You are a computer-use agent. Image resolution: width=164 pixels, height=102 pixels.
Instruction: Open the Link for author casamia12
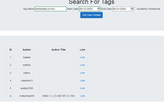(83, 81)
